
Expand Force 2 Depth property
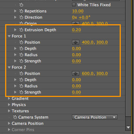tap(15, 80)
